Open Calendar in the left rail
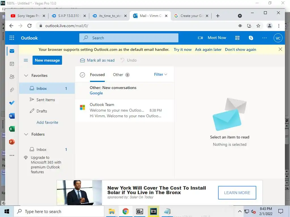This screenshot has height=217, width=290. click(12, 64)
